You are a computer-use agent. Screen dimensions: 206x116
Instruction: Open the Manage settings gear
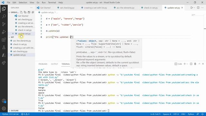point(4,108)
